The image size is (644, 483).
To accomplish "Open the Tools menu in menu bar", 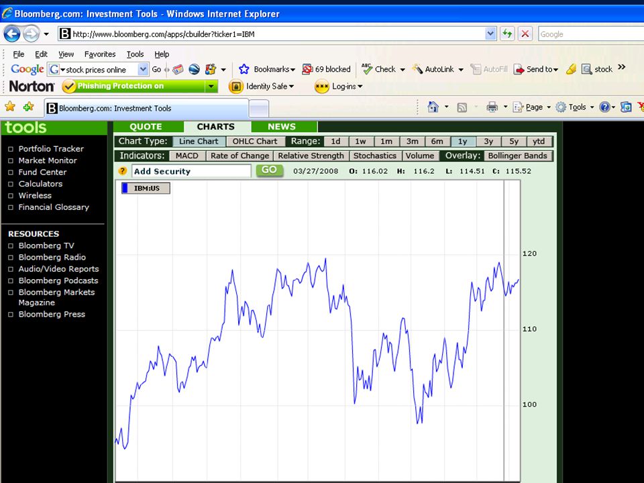I will click(135, 54).
